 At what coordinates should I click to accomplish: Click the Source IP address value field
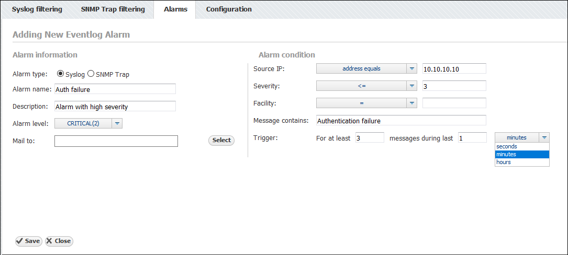454,68
